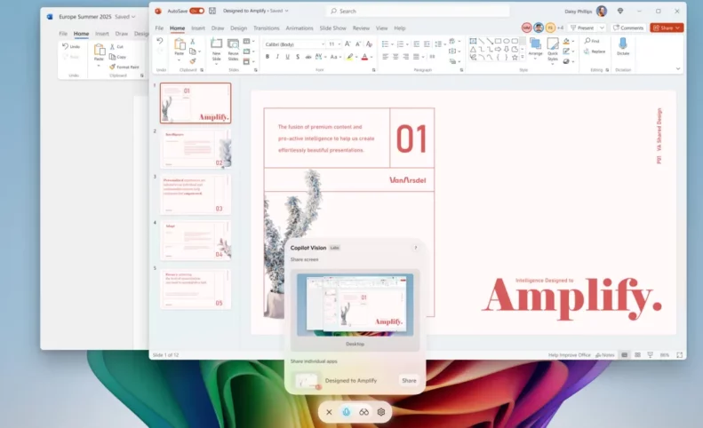Image resolution: width=703 pixels, height=428 pixels.
Task: Open the Slide Show tab
Action: (x=332, y=28)
